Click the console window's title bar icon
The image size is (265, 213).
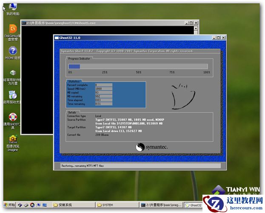(x=24, y=23)
